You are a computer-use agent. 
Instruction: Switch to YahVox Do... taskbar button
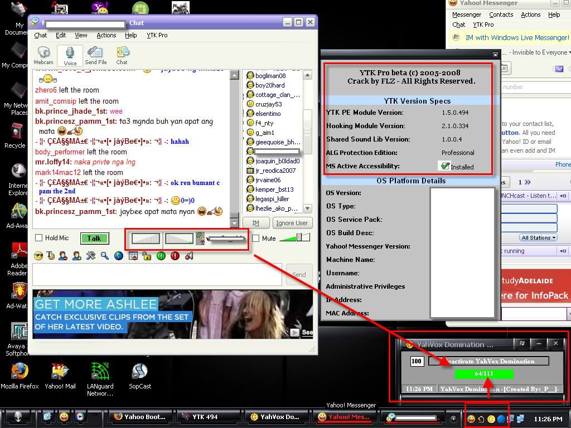tap(277, 417)
